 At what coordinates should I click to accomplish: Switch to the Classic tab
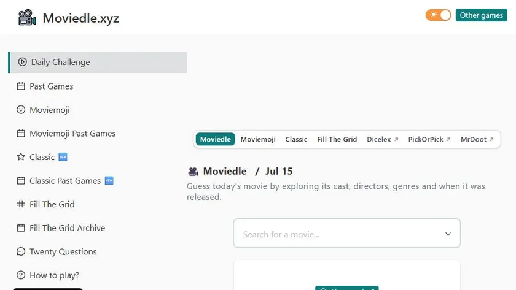(296, 139)
